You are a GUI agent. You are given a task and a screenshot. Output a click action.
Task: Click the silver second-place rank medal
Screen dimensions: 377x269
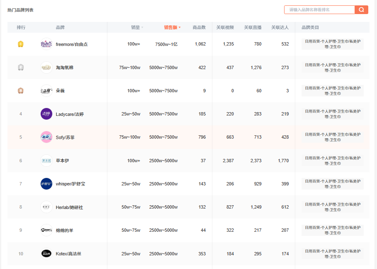point(21,67)
